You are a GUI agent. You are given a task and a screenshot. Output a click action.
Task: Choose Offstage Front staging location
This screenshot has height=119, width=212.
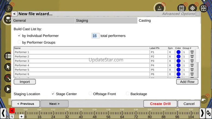(x=90, y=94)
